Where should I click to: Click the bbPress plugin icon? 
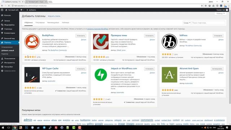click(x=169, y=42)
